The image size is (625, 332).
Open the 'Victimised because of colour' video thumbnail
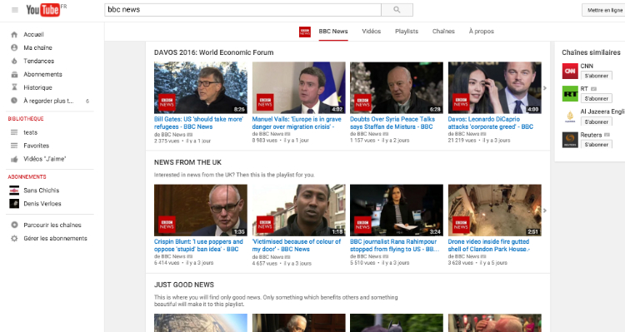(x=298, y=211)
